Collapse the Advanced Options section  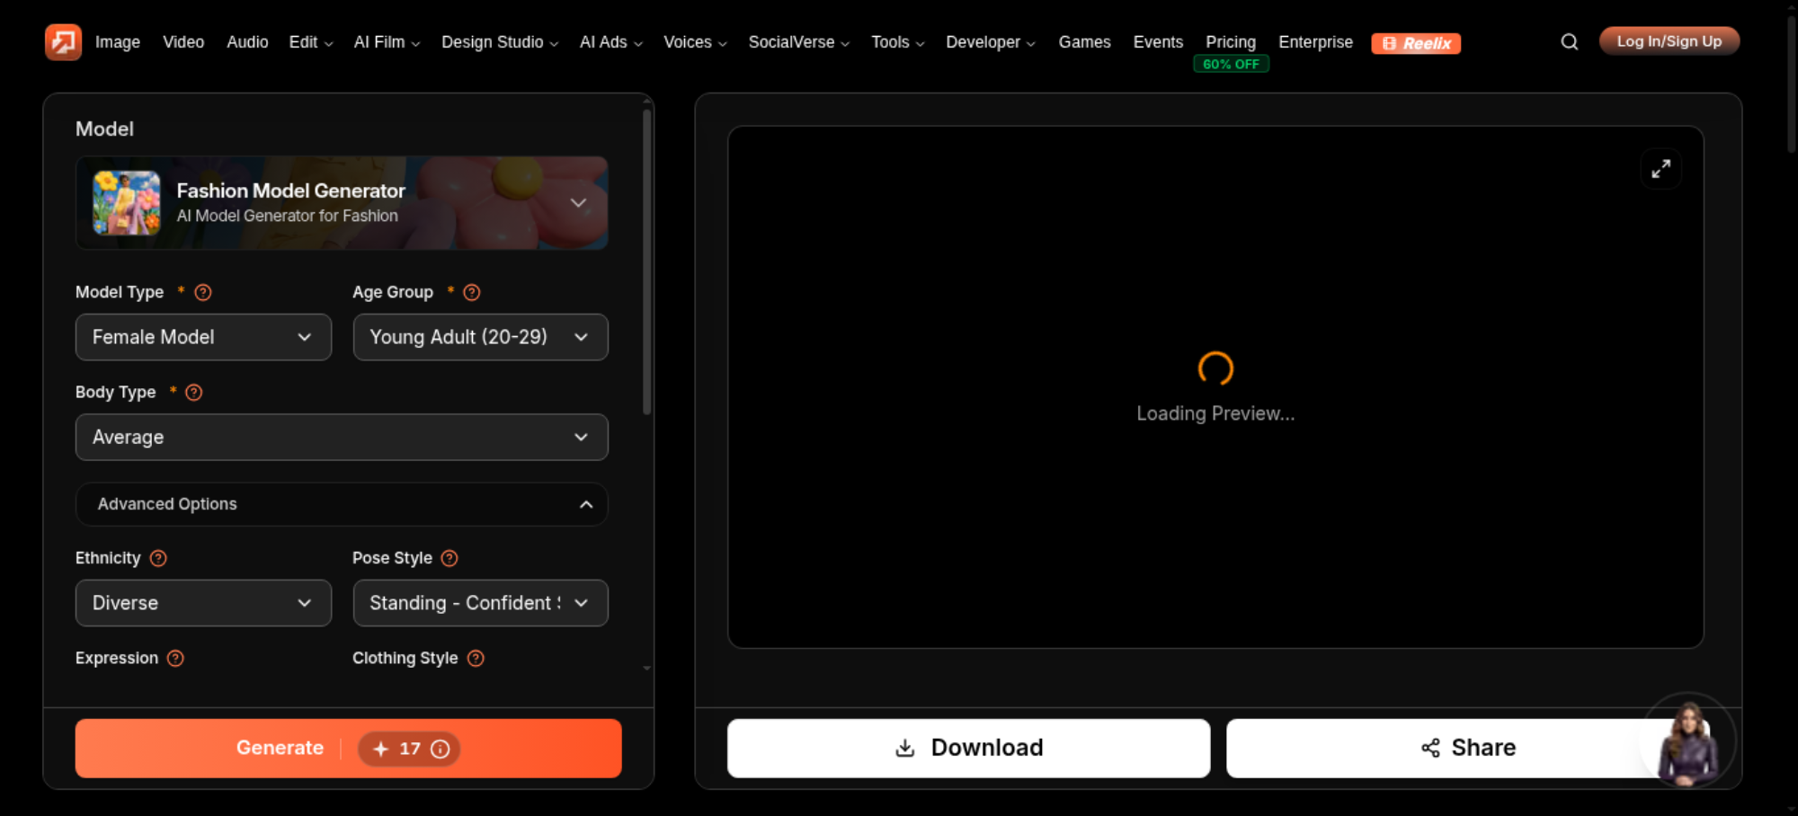tap(342, 504)
